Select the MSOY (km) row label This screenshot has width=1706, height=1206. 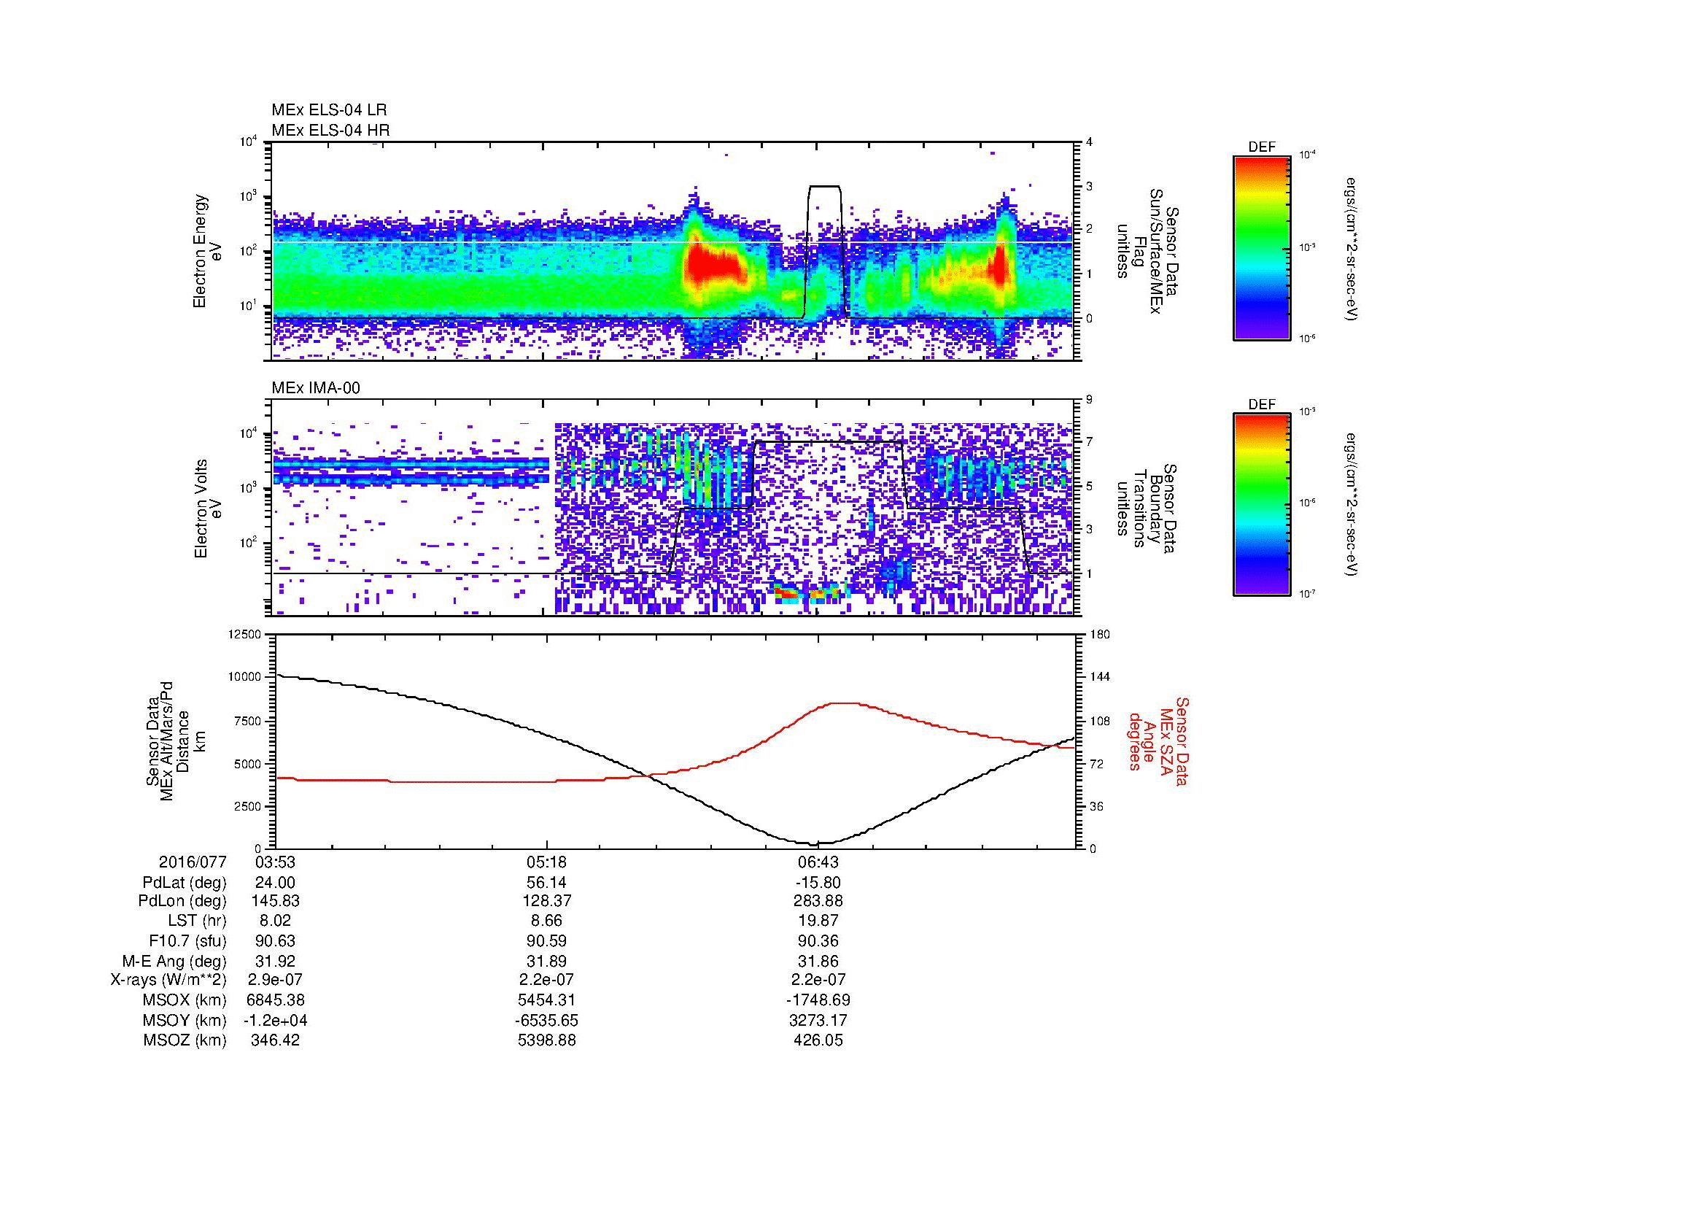185,1020
